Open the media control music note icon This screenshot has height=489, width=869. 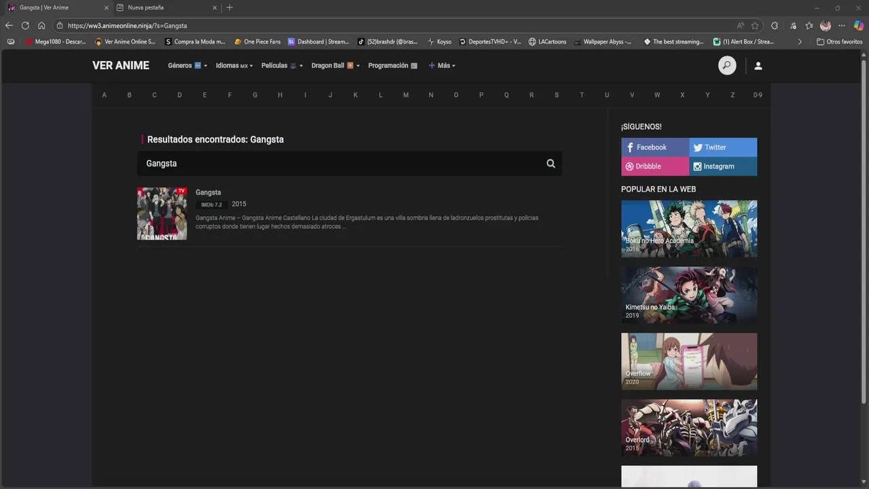(794, 26)
